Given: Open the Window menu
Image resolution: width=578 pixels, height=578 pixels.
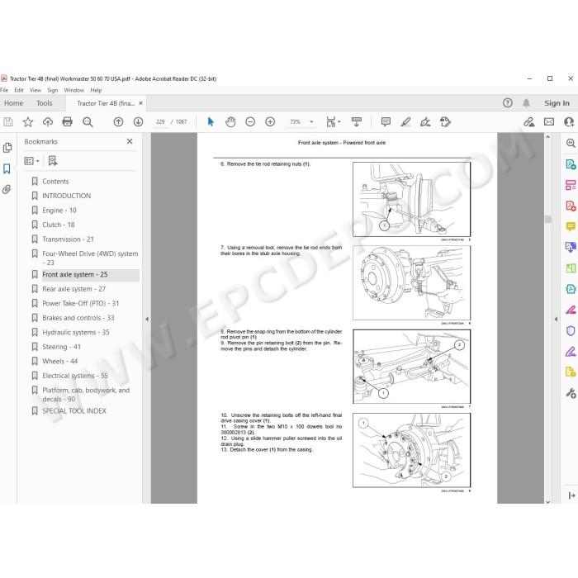Looking at the screenshot, I should (74, 90).
